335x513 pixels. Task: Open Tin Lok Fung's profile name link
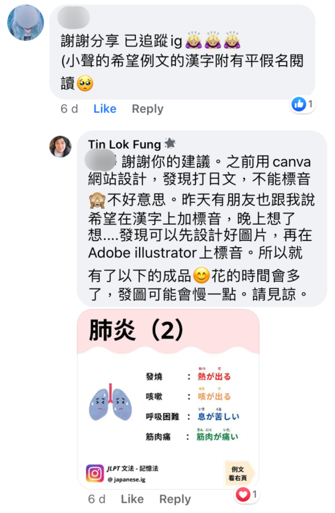(124, 144)
